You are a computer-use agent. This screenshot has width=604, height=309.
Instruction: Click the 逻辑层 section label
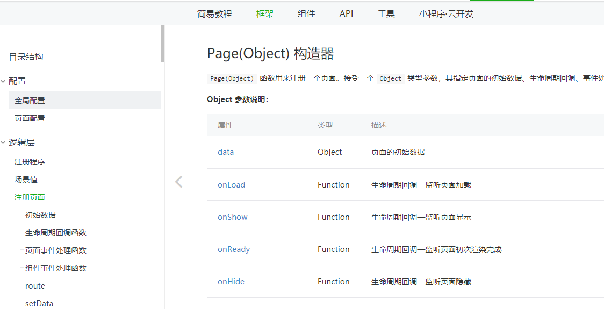click(x=21, y=142)
